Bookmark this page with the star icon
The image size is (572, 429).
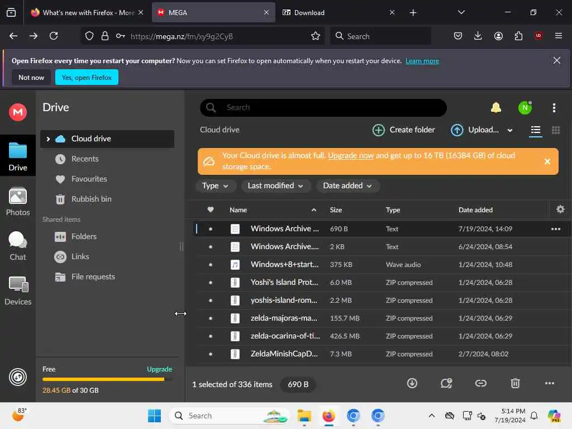point(315,36)
